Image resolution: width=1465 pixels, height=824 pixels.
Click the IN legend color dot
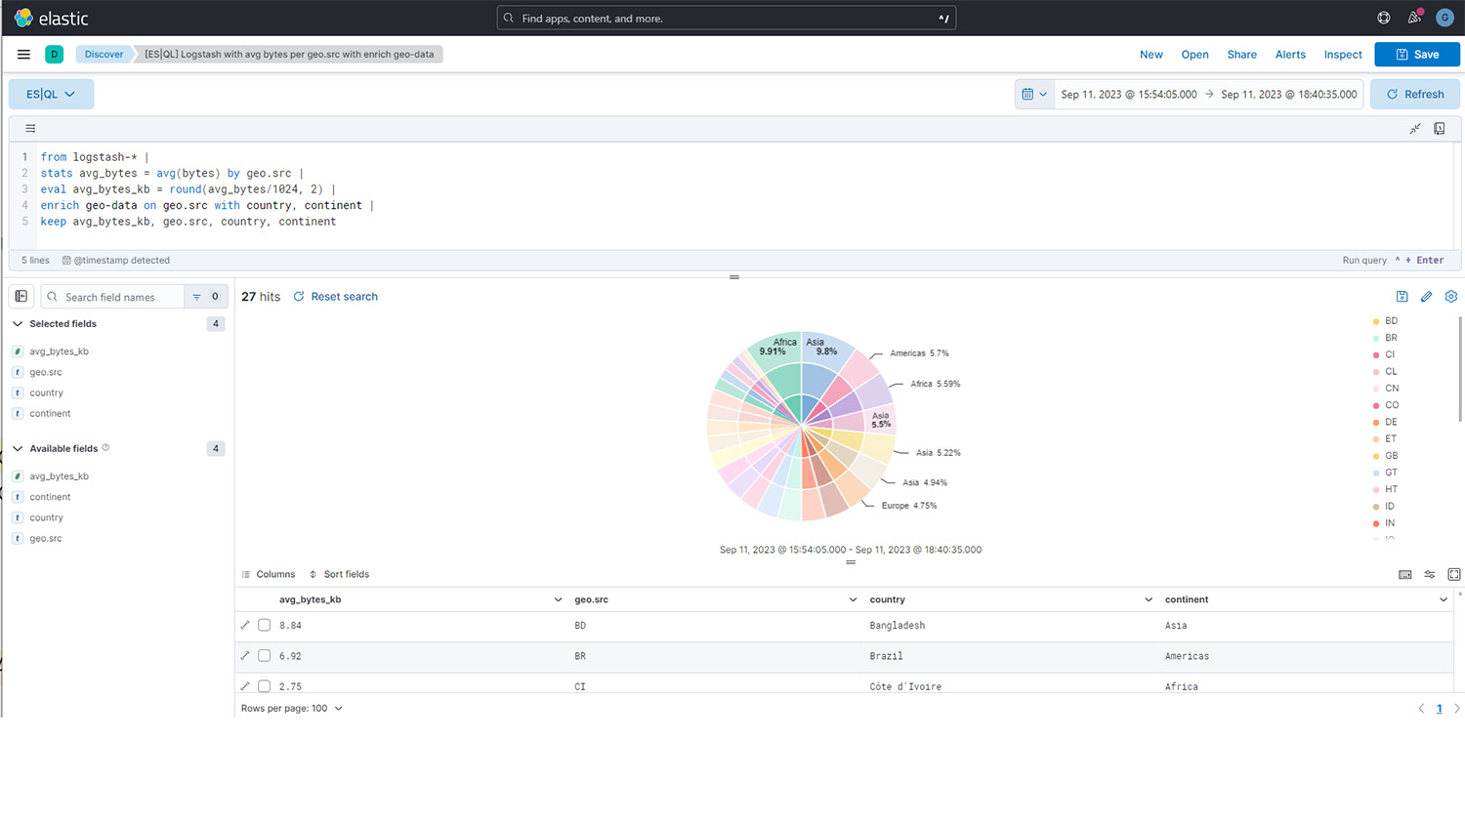pyautogui.click(x=1376, y=523)
